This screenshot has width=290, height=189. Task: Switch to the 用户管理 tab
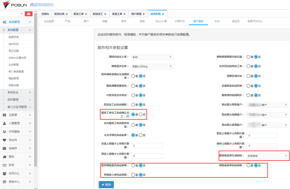pos(136,14)
